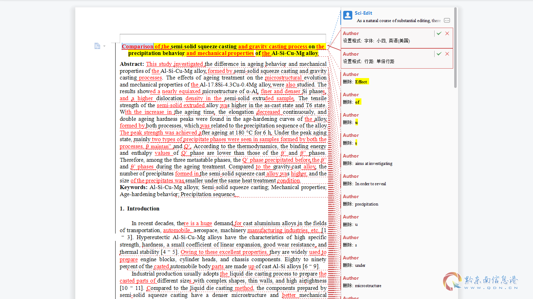
Task: Reject the font format change (字体: 小四)
Action: (447, 34)
